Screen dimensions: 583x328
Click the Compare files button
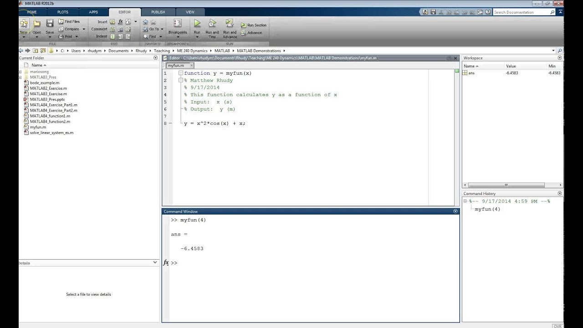click(69, 29)
